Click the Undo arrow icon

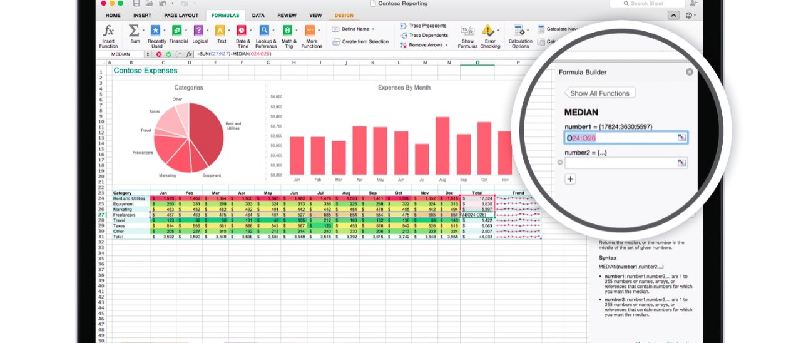[x=162, y=3]
